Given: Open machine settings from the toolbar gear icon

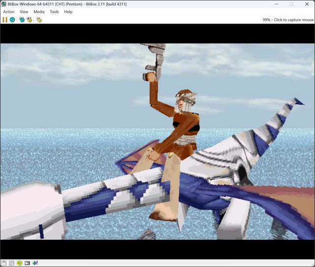Looking at the screenshot, I should coord(39,20).
